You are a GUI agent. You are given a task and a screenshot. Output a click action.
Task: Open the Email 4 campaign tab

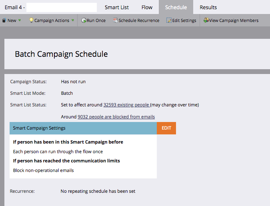[x=14, y=7]
